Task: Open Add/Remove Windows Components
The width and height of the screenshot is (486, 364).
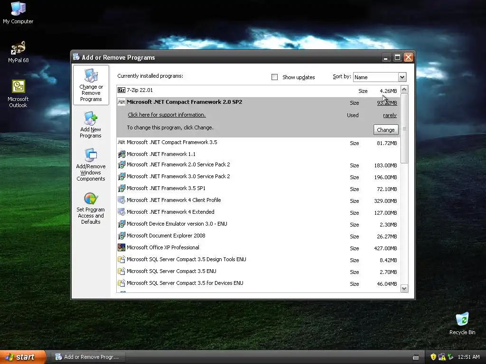Action: pos(91,164)
